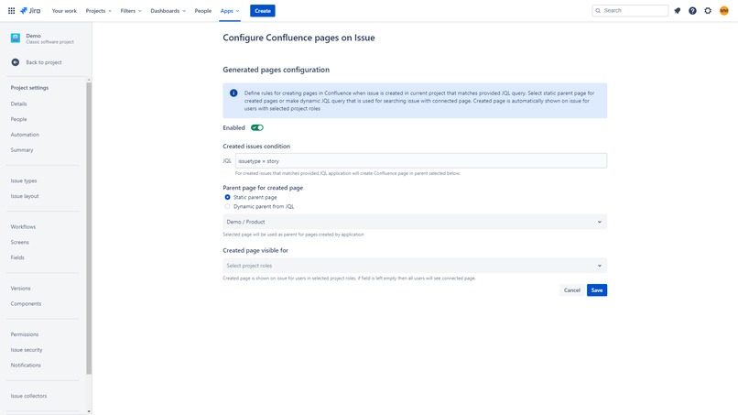This screenshot has width=738, height=415.
Task: Open Components settings
Action: click(x=26, y=304)
